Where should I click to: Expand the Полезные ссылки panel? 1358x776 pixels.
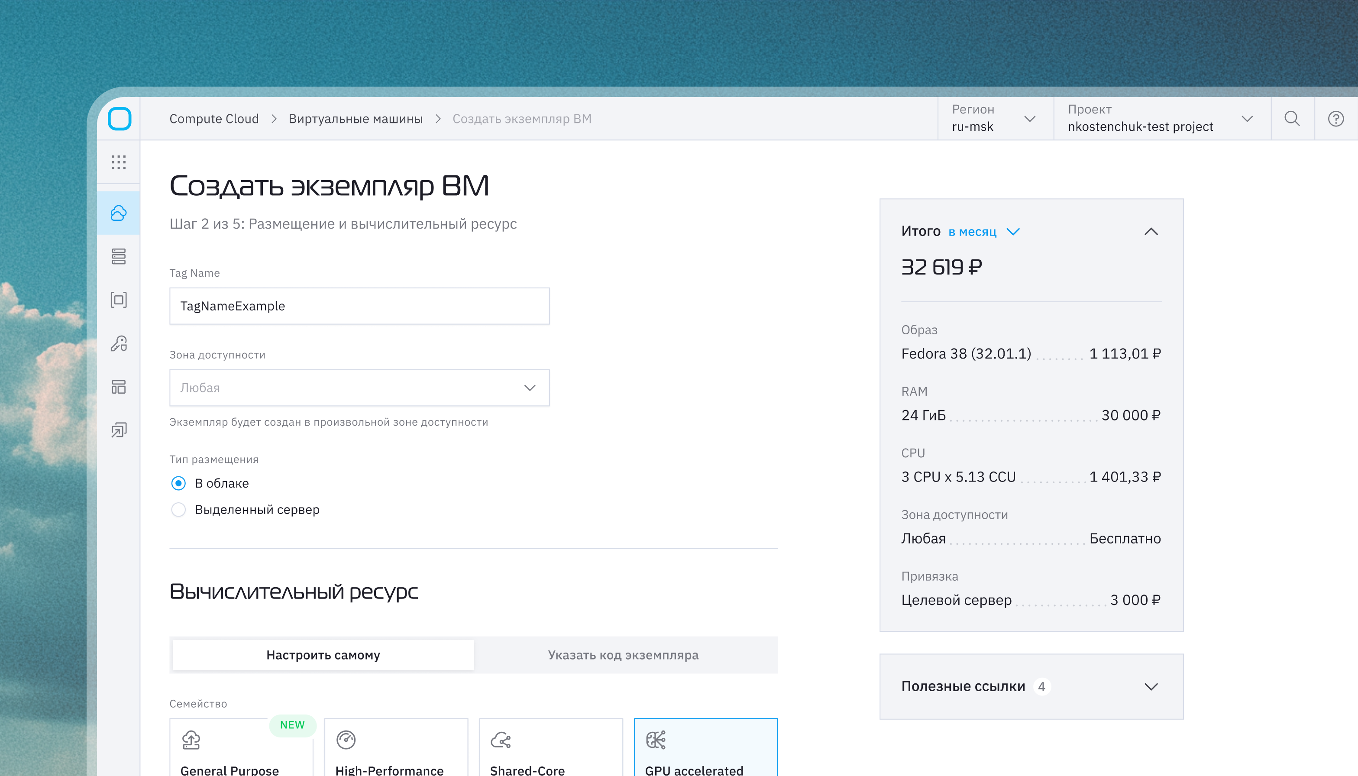pyautogui.click(x=1031, y=686)
